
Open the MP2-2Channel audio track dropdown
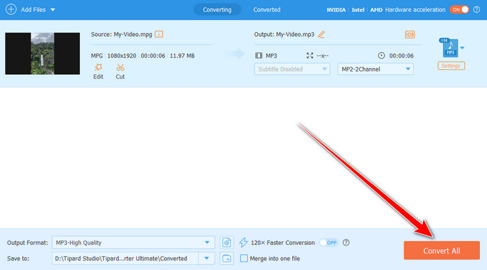376,69
